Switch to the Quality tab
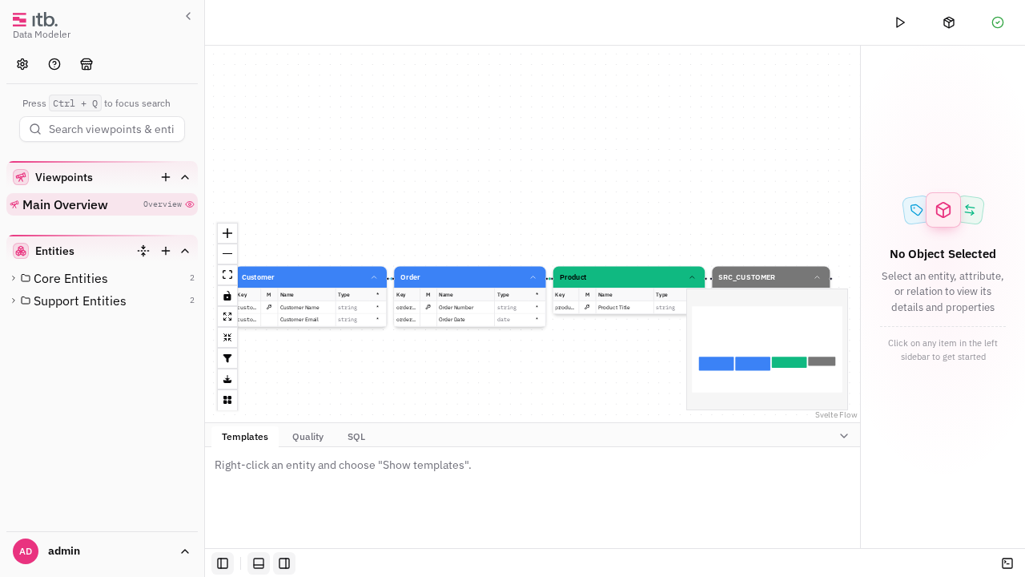The width and height of the screenshot is (1025, 577). [x=308, y=437]
